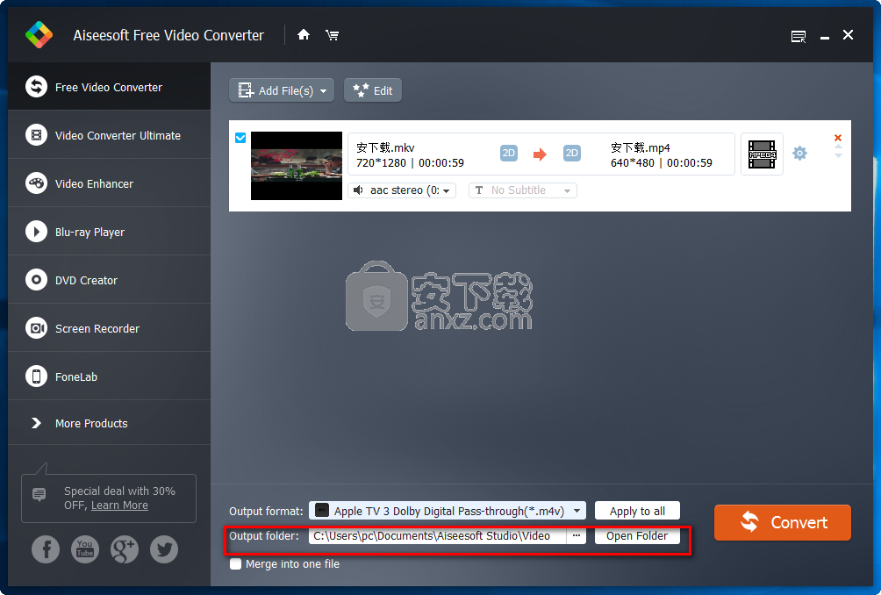
Task: Uncheck the 安下载.mkv file checkbox
Action: 240,138
